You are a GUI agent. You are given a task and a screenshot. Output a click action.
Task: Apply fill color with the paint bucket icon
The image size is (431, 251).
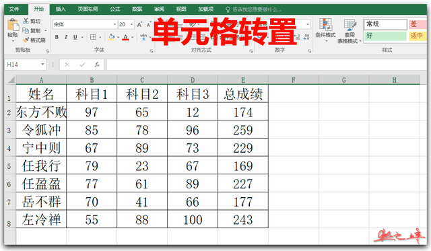(x=111, y=37)
